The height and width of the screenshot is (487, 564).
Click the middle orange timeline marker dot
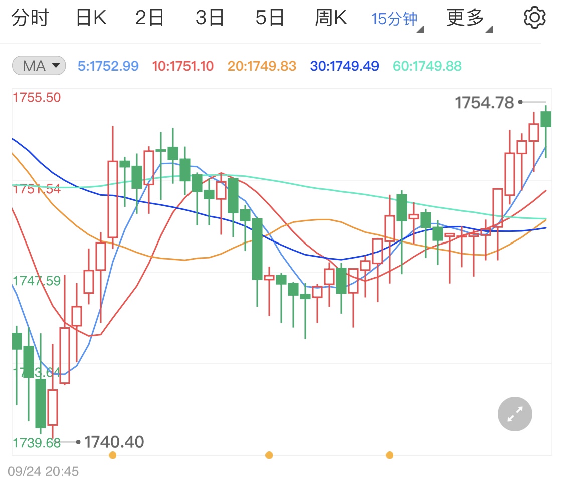click(269, 455)
